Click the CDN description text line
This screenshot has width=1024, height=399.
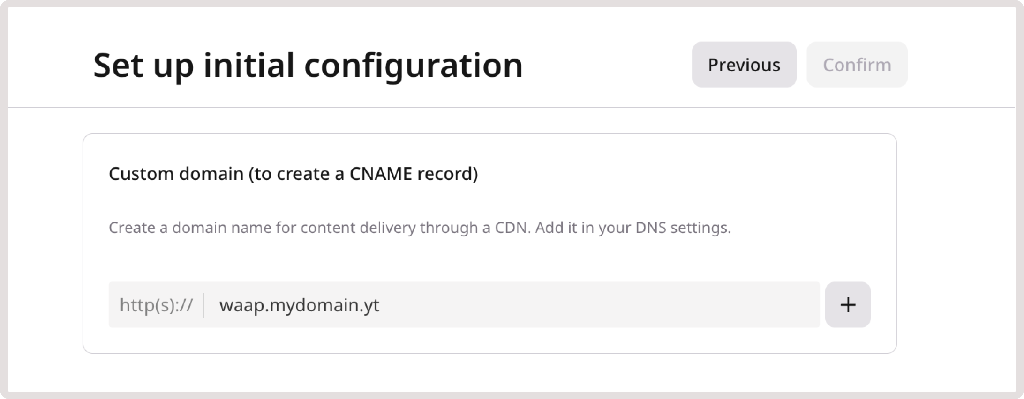(x=420, y=228)
